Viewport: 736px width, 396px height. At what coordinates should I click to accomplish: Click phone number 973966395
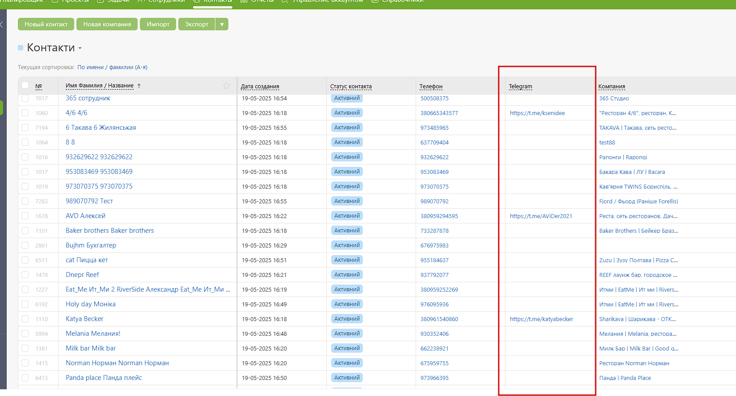(434, 378)
